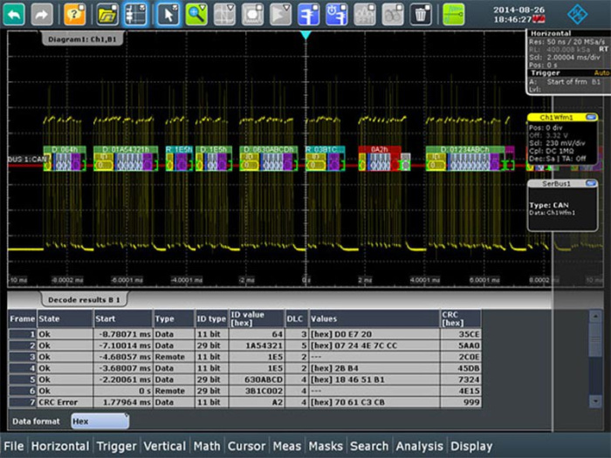The image size is (611, 458).
Task: Click the trash can delete icon
Action: click(x=422, y=14)
